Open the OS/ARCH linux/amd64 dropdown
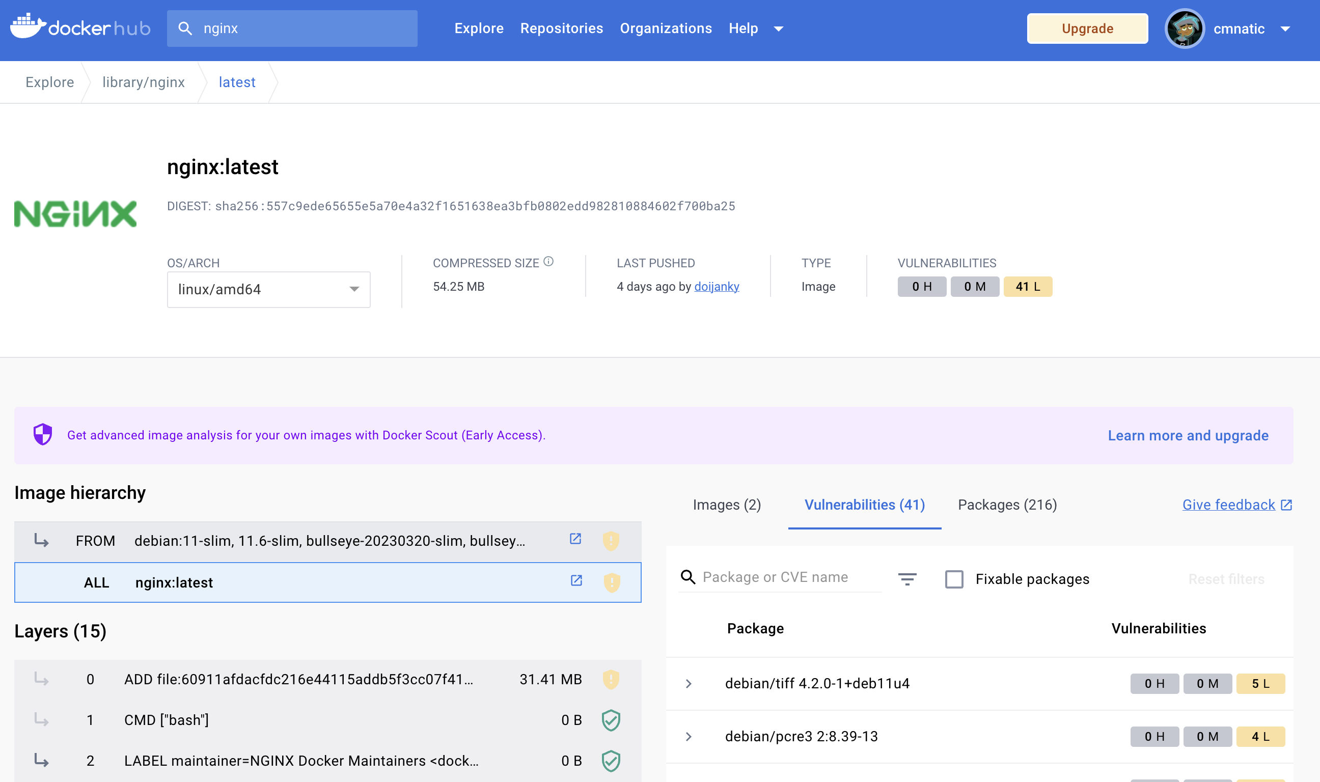 tap(268, 289)
